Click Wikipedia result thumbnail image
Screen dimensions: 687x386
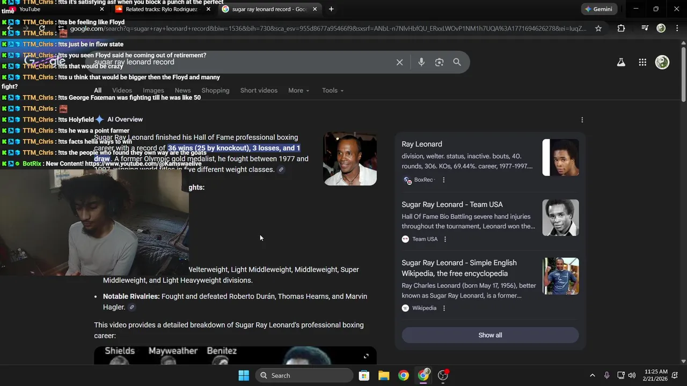click(560, 276)
